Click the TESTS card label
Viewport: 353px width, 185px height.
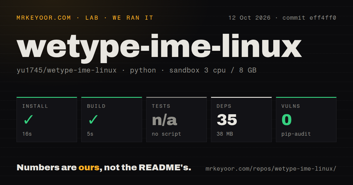[161, 106]
